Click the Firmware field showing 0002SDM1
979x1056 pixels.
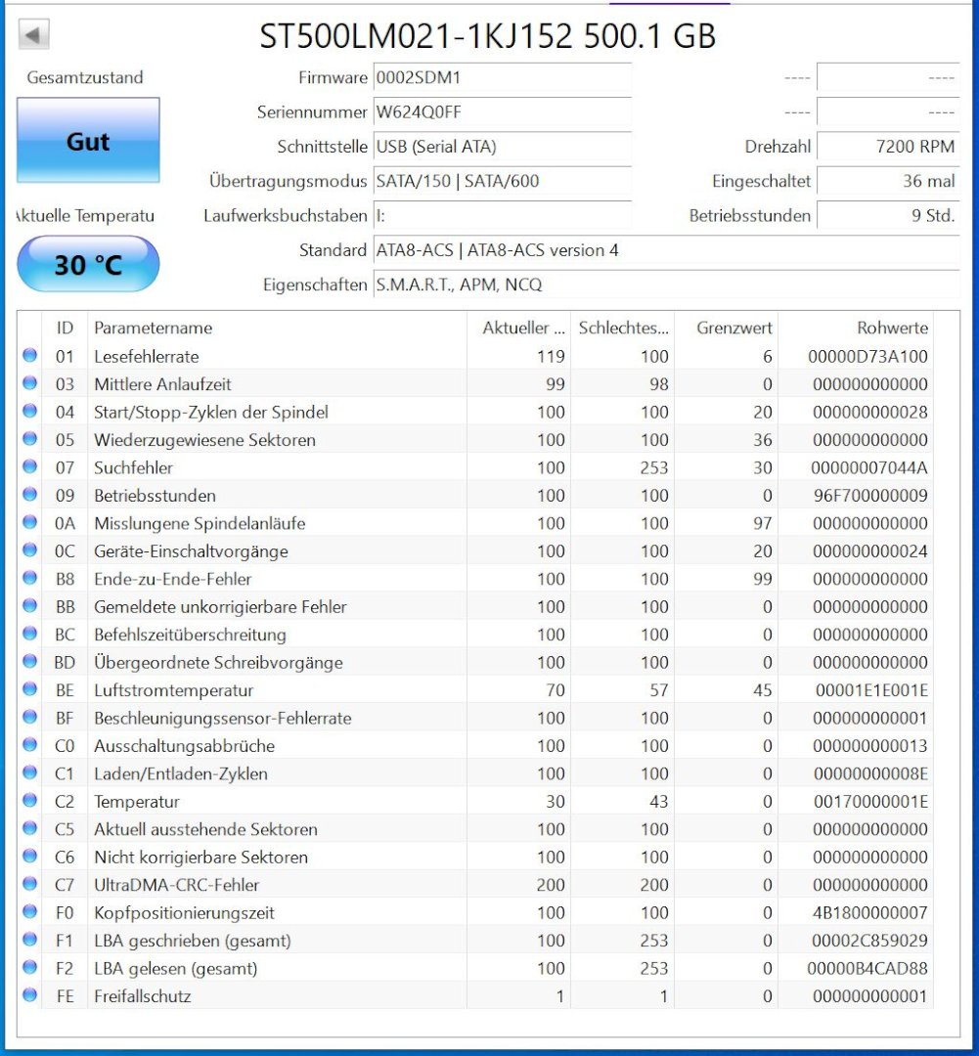tap(502, 77)
